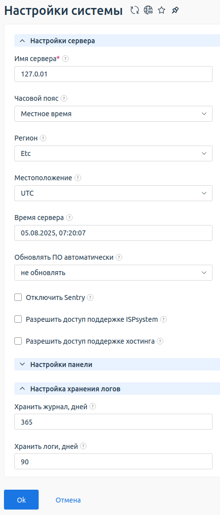Open the Часовой пояс dropdown
This screenshot has width=220, height=515.
(x=113, y=114)
